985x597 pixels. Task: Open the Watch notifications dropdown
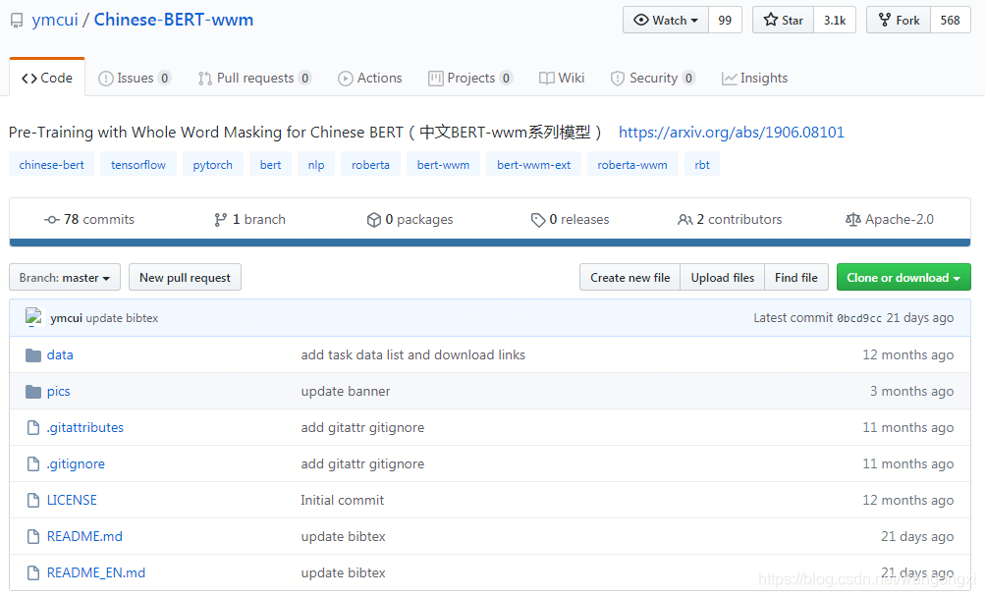click(666, 20)
